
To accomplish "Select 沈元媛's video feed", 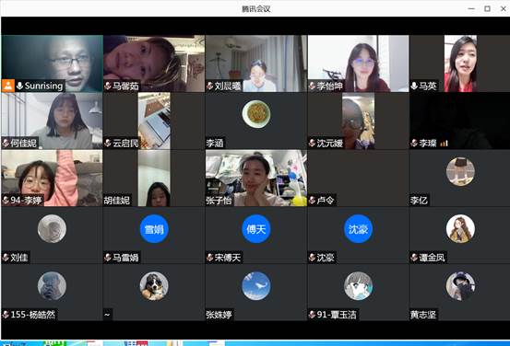I will (359, 121).
